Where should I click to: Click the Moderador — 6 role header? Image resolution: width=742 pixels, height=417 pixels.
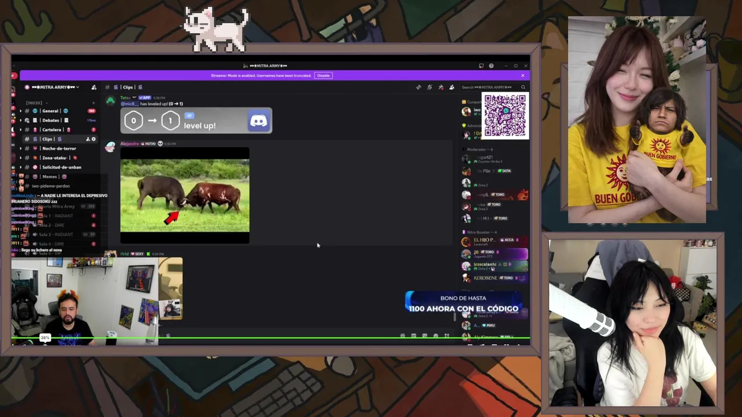pos(479,149)
